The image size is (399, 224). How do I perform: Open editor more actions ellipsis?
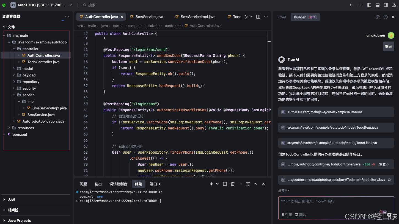click(x=266, y=17)
